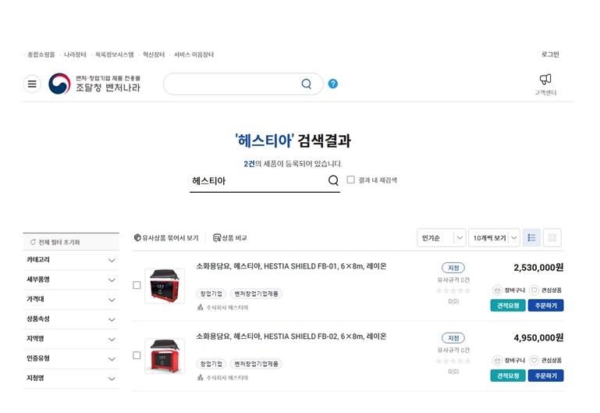The height and width of the screenshot is (413, 600).
Task: Open the 10개씩 보기 dropdown
Action: point(494,237)
